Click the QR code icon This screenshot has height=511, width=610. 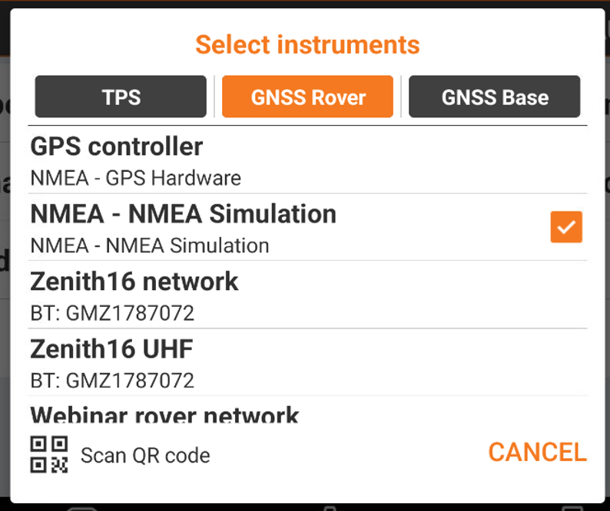coord(49,454)
